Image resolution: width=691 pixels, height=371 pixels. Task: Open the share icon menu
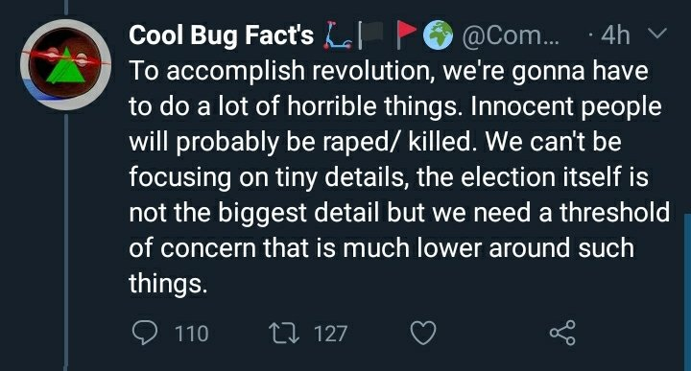click(x=562, y=333)
